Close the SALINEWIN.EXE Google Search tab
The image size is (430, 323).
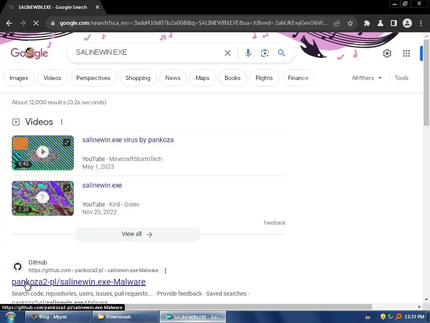tap(97, 7)
